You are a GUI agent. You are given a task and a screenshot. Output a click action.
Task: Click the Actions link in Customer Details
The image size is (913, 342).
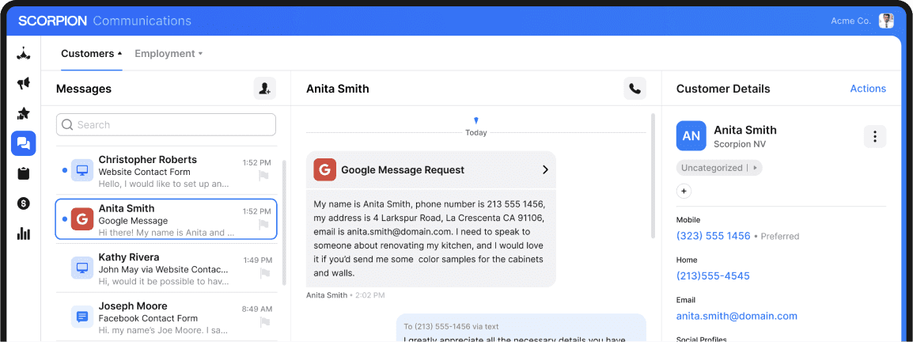click(x=868, y=89)
